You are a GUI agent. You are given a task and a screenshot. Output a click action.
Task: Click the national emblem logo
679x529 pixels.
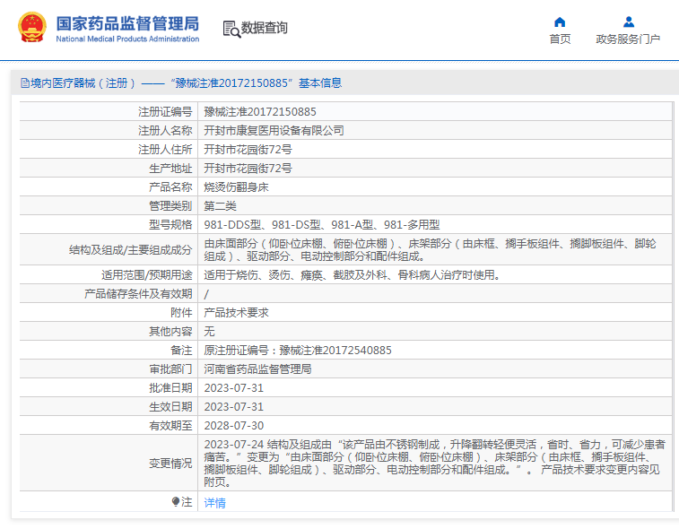pyautogui.click(x=31, y=27)
